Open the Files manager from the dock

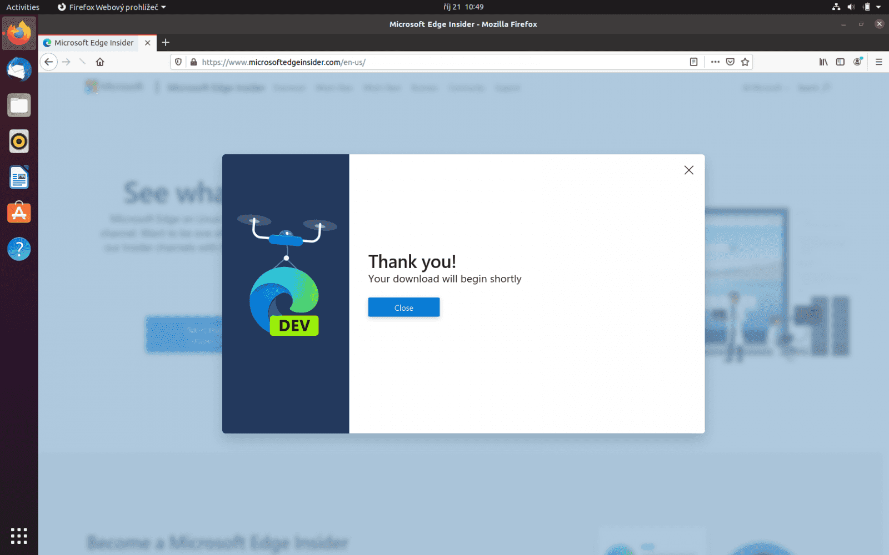pos(19,105)
